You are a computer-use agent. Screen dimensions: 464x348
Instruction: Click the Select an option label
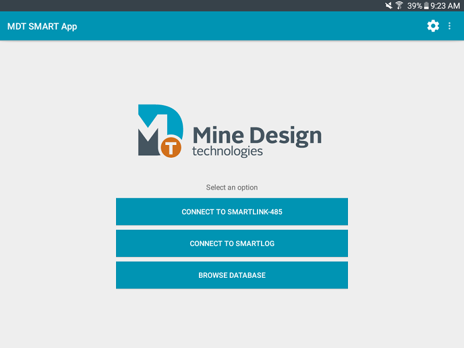(231, 187)
